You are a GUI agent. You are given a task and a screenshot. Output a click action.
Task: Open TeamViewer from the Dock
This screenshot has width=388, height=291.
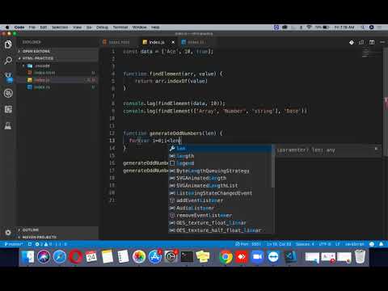tap(273, 256)
